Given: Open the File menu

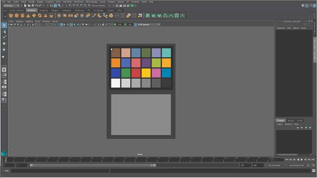Looking at the screenshot, I should coord(3,1).
